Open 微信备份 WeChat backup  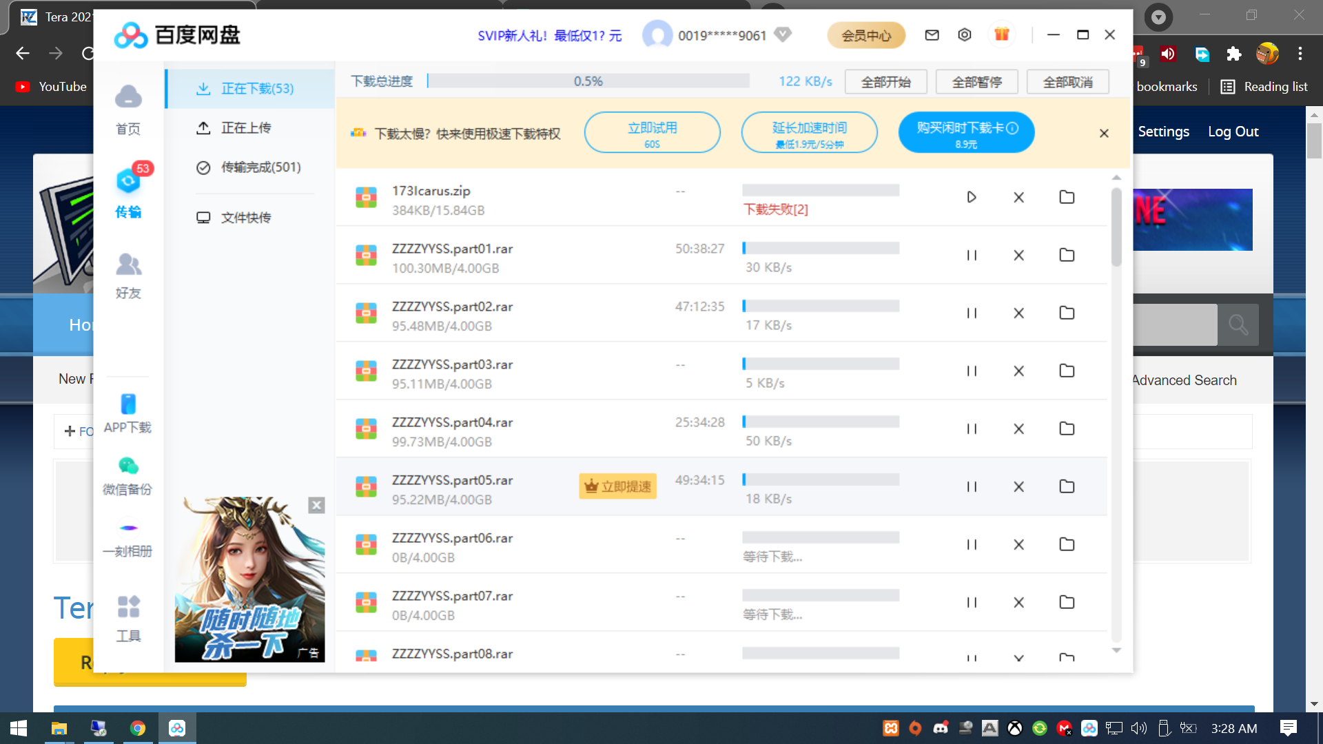point(128,475)
